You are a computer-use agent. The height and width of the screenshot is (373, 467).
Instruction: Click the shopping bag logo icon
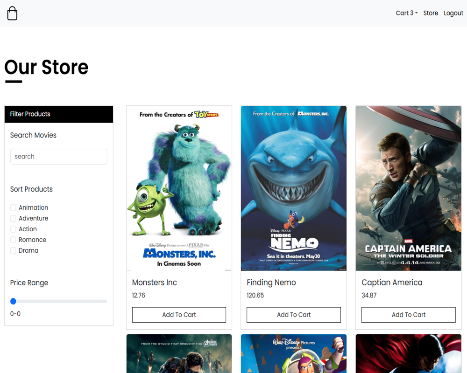[12, 14]
